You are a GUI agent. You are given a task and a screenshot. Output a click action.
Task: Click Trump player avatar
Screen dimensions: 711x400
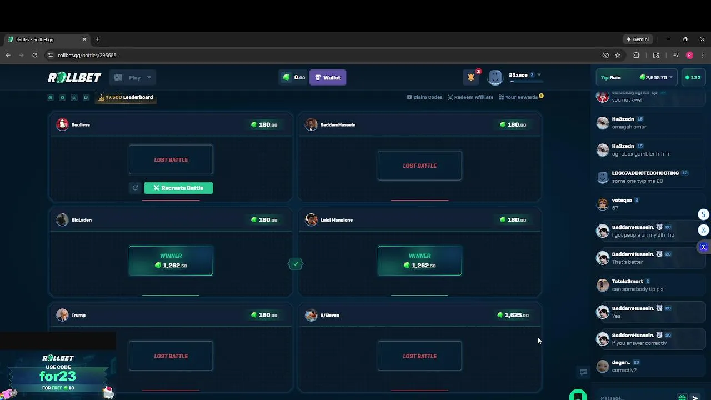coord(62,315)
